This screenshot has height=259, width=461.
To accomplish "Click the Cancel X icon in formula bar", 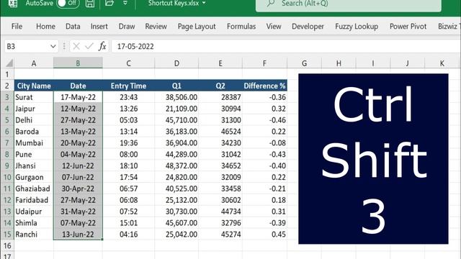I will pos(76,46).
